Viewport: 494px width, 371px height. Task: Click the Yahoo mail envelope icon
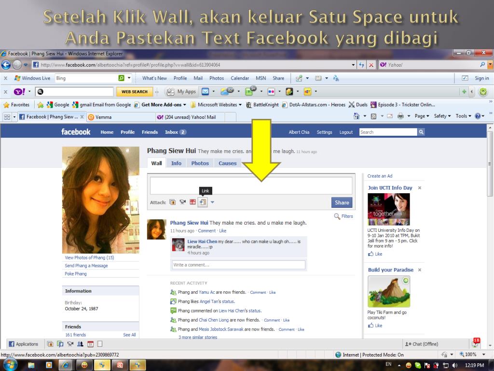click(x=206, y=91)
